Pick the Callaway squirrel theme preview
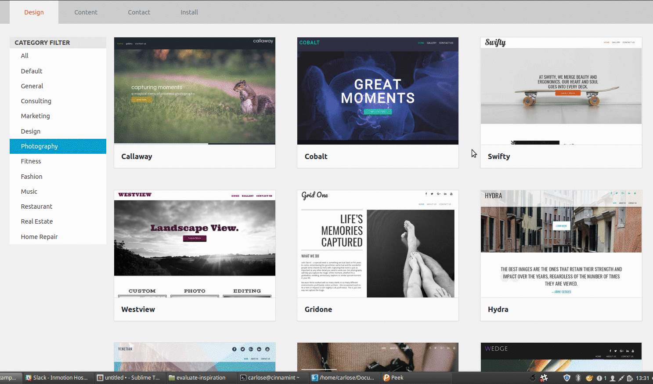The image size is (653, 384). pyautogui.click(x=195, y=91)
